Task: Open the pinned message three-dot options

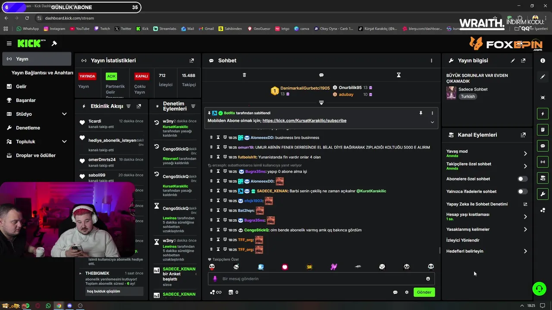Action: pyautogui.click(x=432, y=113)
